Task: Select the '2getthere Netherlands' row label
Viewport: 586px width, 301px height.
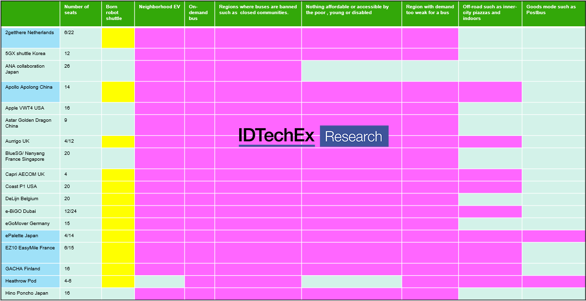Action: coord(30,38)
